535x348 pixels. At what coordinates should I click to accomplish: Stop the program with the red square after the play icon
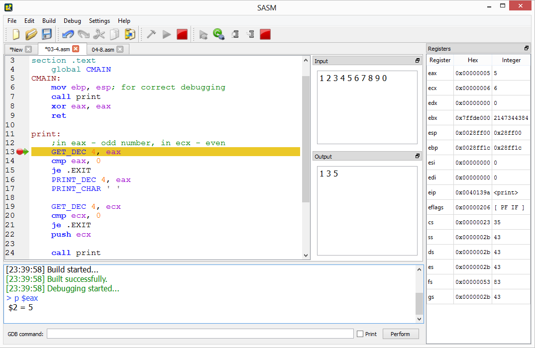pos(182,34)
